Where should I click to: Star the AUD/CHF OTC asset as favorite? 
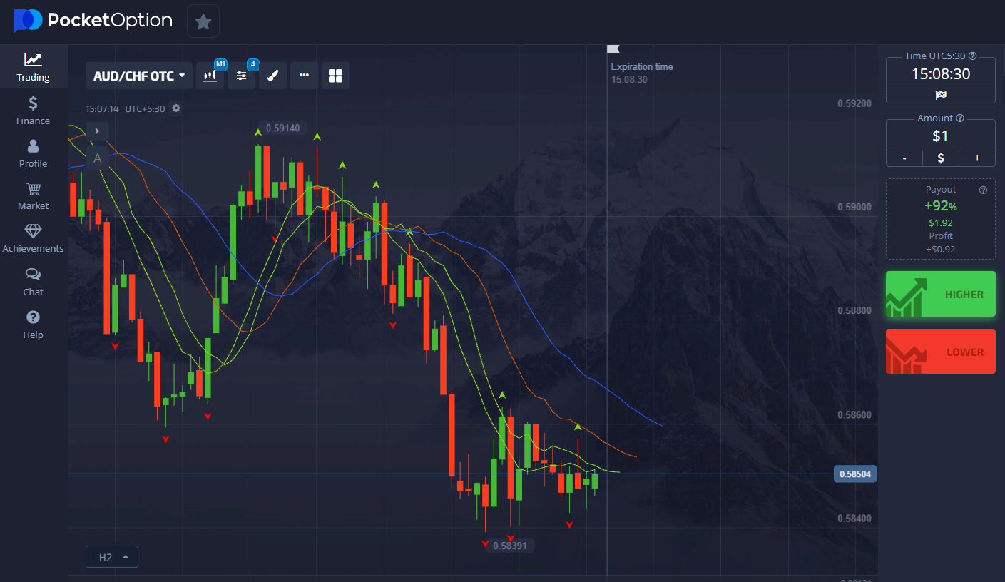click(203, 21)
